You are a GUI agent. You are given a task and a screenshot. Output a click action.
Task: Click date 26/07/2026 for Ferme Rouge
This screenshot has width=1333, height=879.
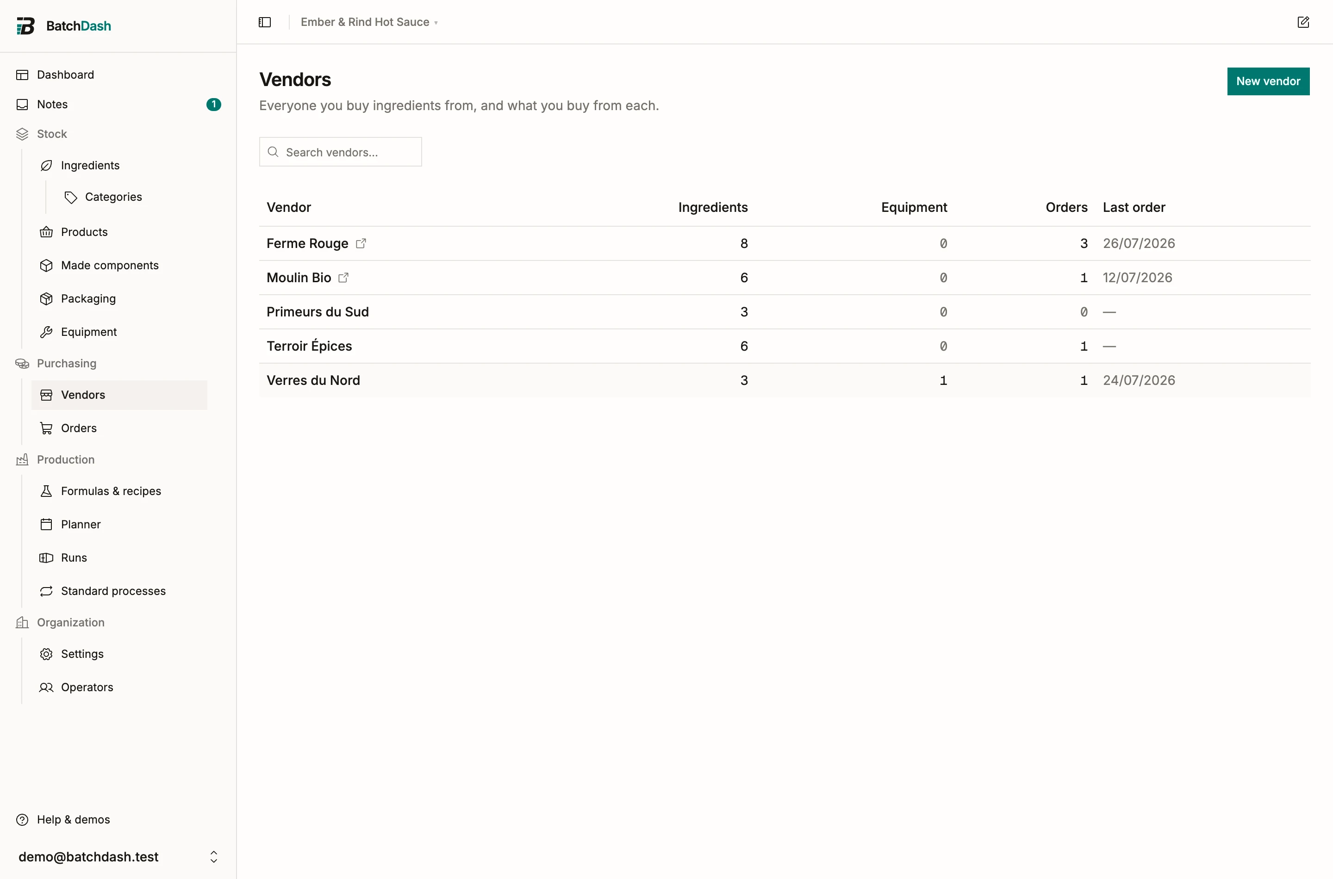1139,243
